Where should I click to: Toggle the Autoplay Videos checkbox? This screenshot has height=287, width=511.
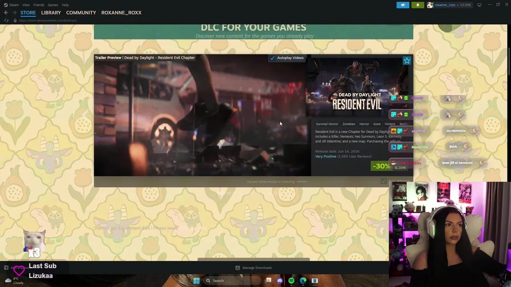(272, 58)
